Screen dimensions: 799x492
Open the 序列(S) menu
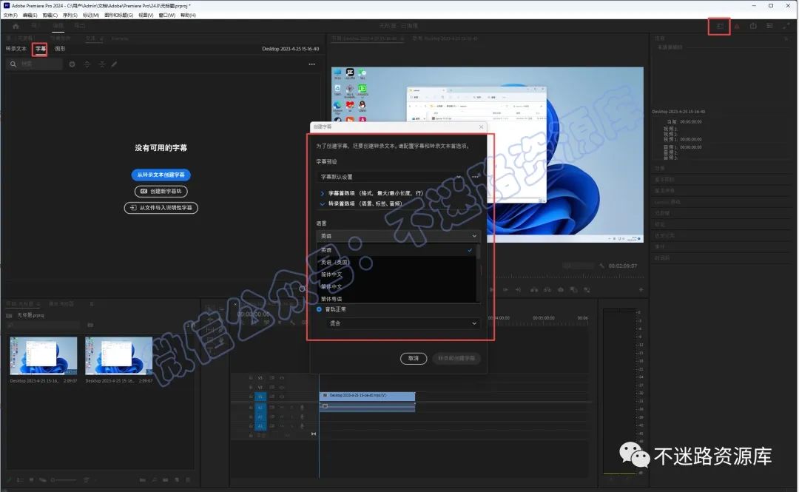click(70, 16)
